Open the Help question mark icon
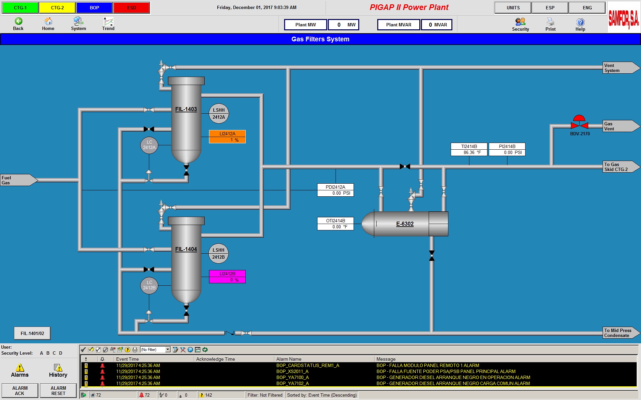641x400 pixels. 580,22
